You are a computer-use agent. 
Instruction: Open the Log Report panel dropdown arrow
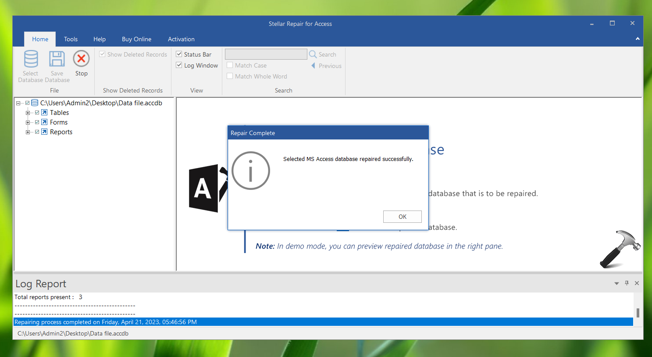point(616,284)
